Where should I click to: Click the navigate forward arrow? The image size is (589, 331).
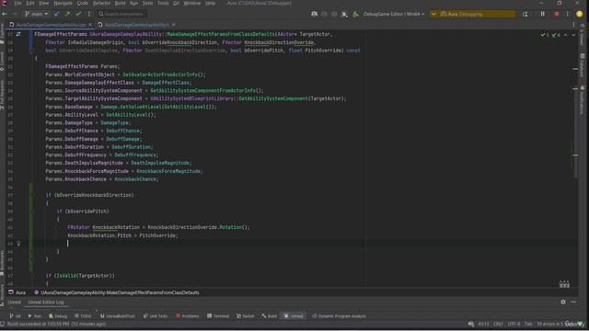pyautogui.click(x=15, y=14)
